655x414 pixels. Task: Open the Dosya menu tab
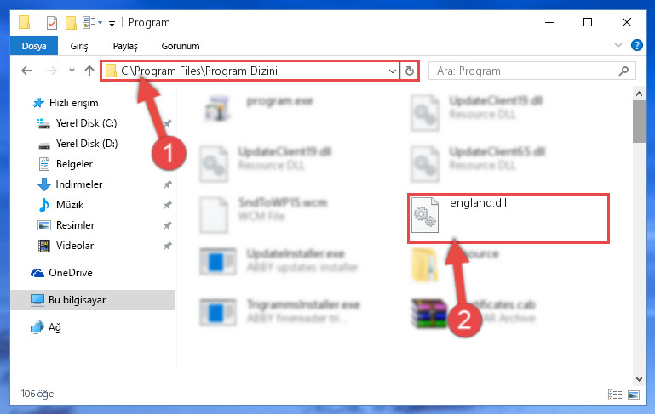[34, 46]
